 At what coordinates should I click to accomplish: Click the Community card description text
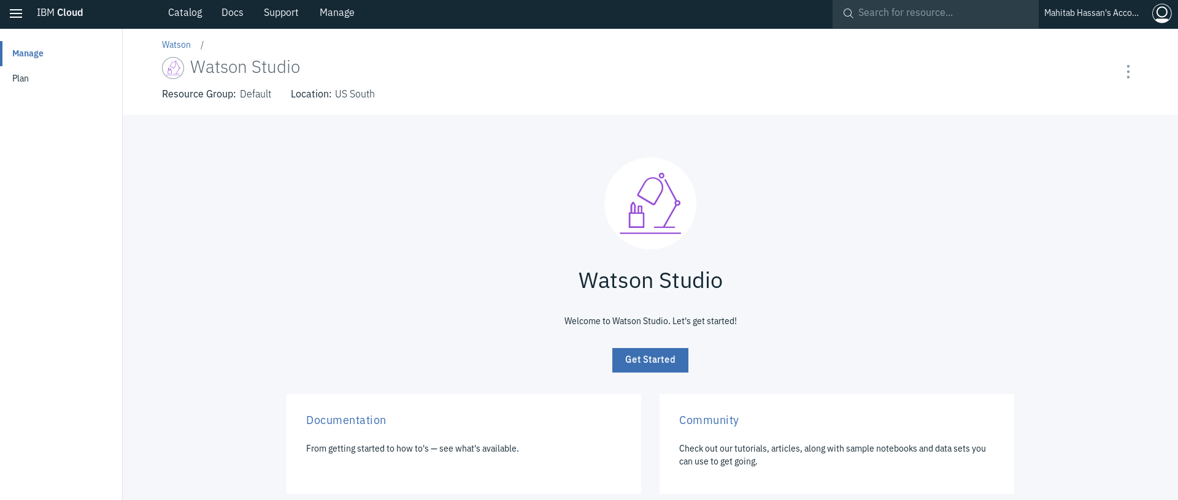point(833,455)
